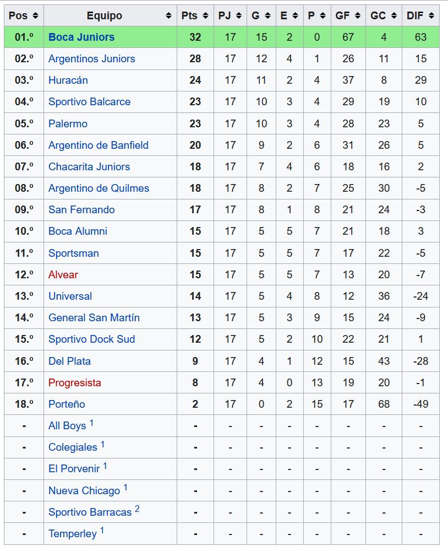Image resolution: width=448 pixels, height=551 pixels.
Task: Follow footnote 2 next to Sportivo Barracas
Action: click(x=137, y=509)
